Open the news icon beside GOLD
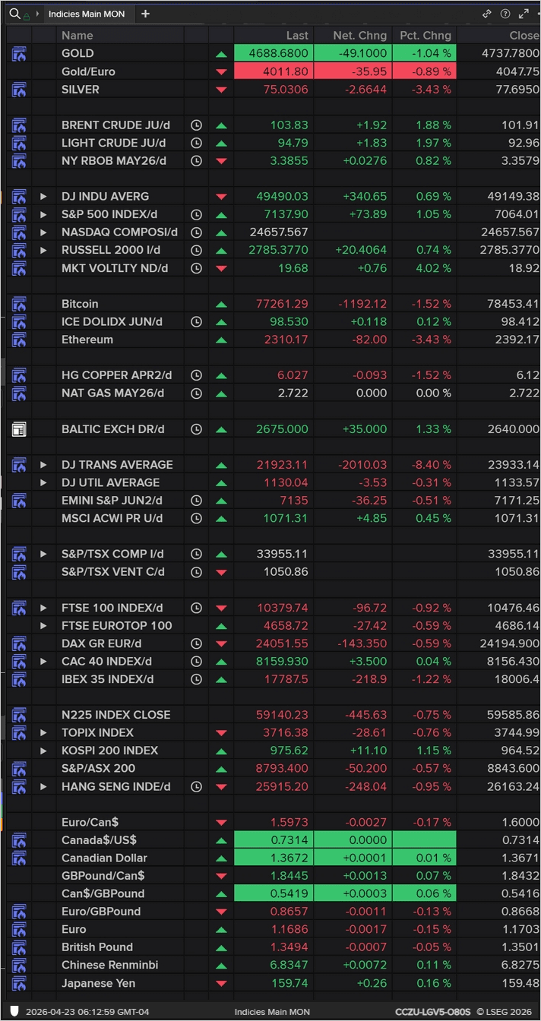The image size is (541, 1021). (x=19, y=54)
